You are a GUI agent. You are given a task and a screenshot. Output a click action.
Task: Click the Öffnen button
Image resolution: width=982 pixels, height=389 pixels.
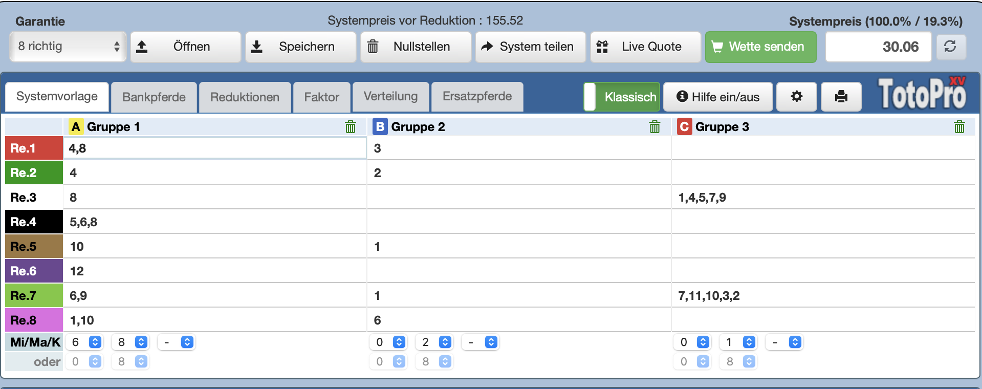(x=186, y=47)
